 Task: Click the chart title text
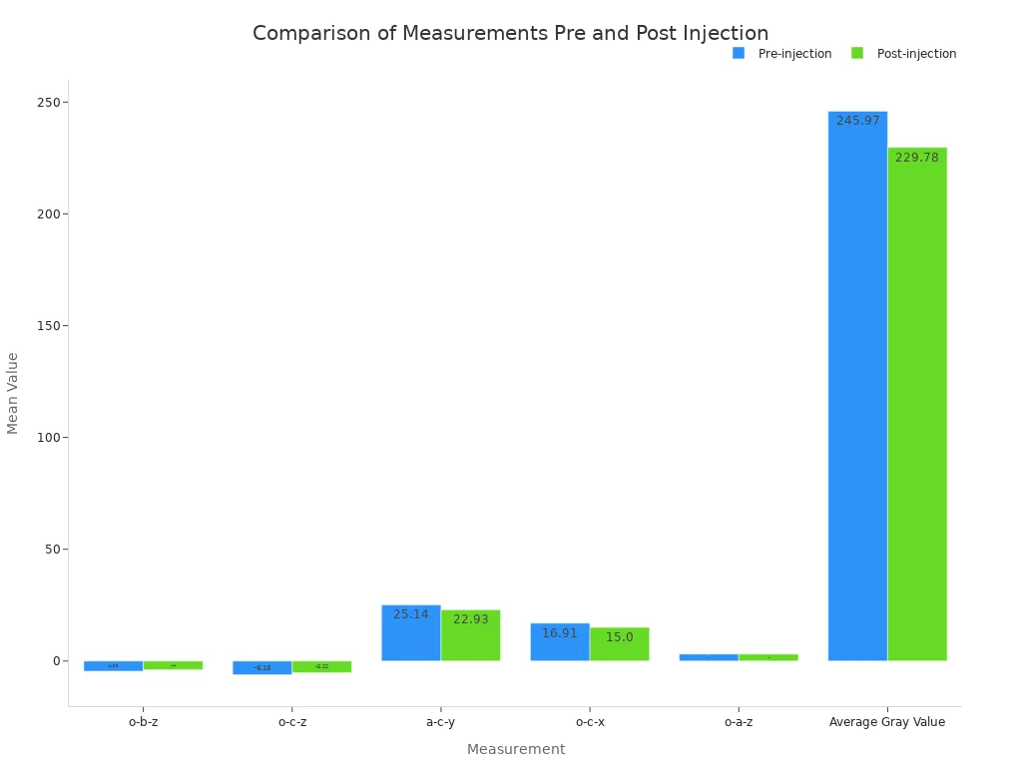tap(510, 33)
